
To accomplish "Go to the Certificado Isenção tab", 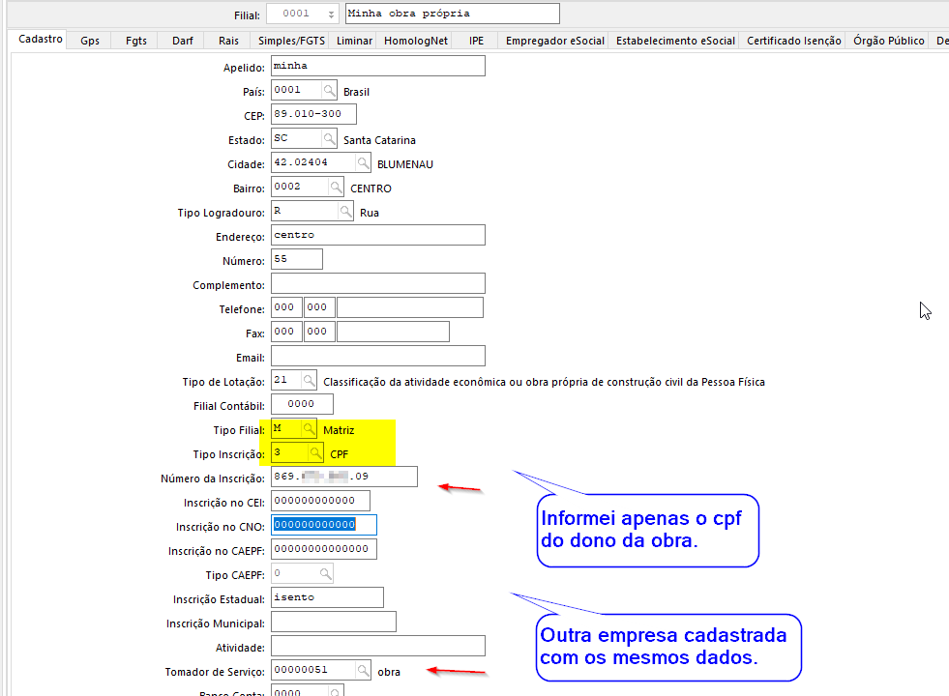I will 793,41.
